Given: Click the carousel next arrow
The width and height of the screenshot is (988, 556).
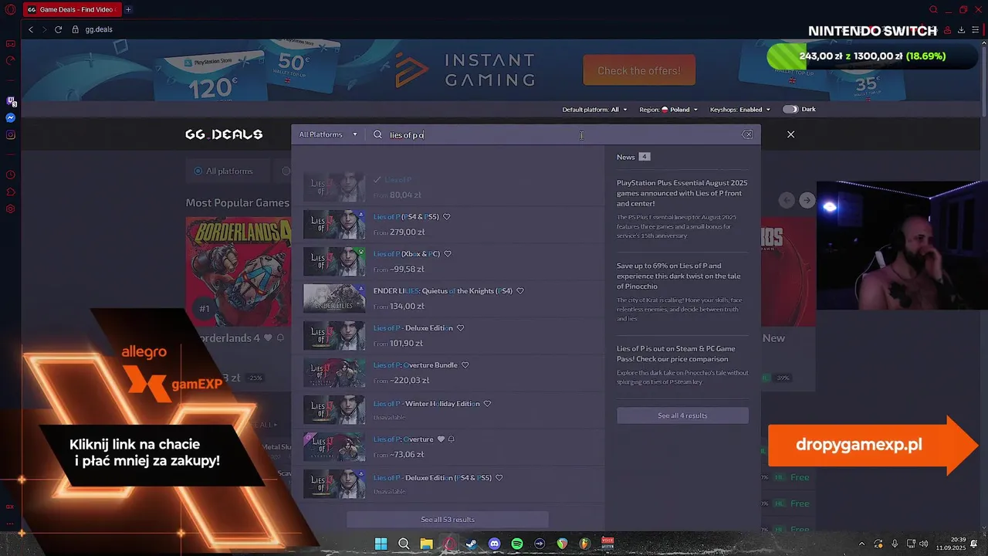Looking at the screenshot, I should click(807, 201).
